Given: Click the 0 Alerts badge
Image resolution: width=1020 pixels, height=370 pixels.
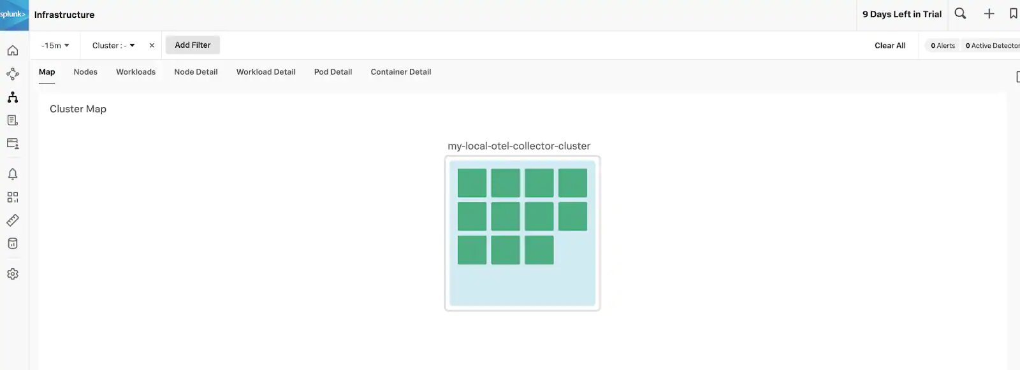Looking at the screenshot, I should click(x=943, y=46).
